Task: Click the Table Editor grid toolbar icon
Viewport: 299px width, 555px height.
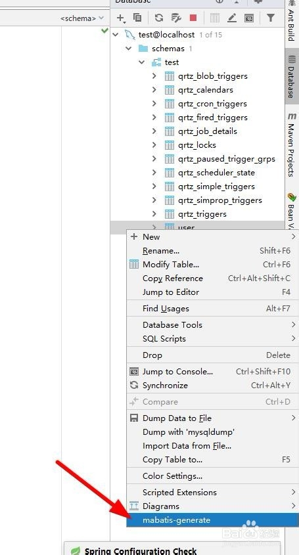Action: click(x=215, y=18)
